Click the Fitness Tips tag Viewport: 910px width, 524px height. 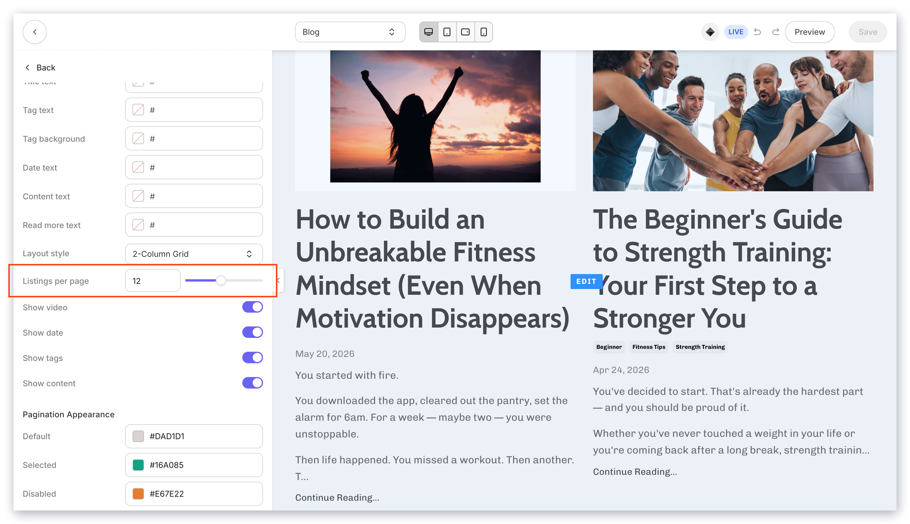pos(648,347)
